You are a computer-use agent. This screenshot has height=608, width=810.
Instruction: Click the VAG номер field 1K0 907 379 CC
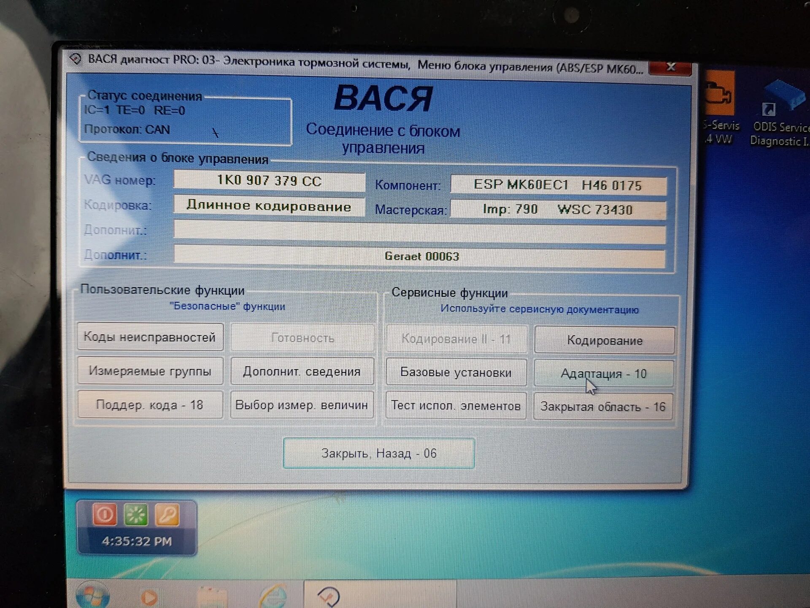click(269, 181)
